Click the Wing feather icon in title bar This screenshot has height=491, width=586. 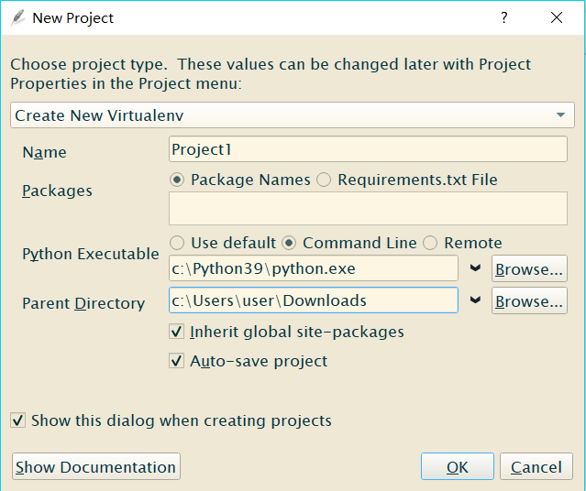click(17, 17)
